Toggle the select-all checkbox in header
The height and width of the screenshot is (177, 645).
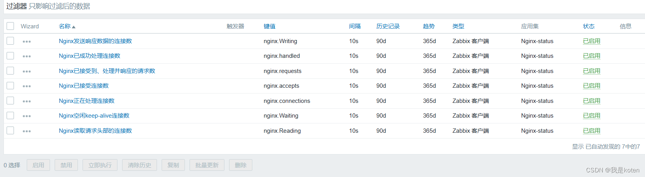coord(10,26)
